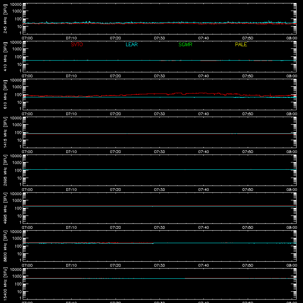The width and height of the screenshot is (303, 303).
Task: Click the 10 y-tick of 1415 MHz plot
Action: pos(19,140)
